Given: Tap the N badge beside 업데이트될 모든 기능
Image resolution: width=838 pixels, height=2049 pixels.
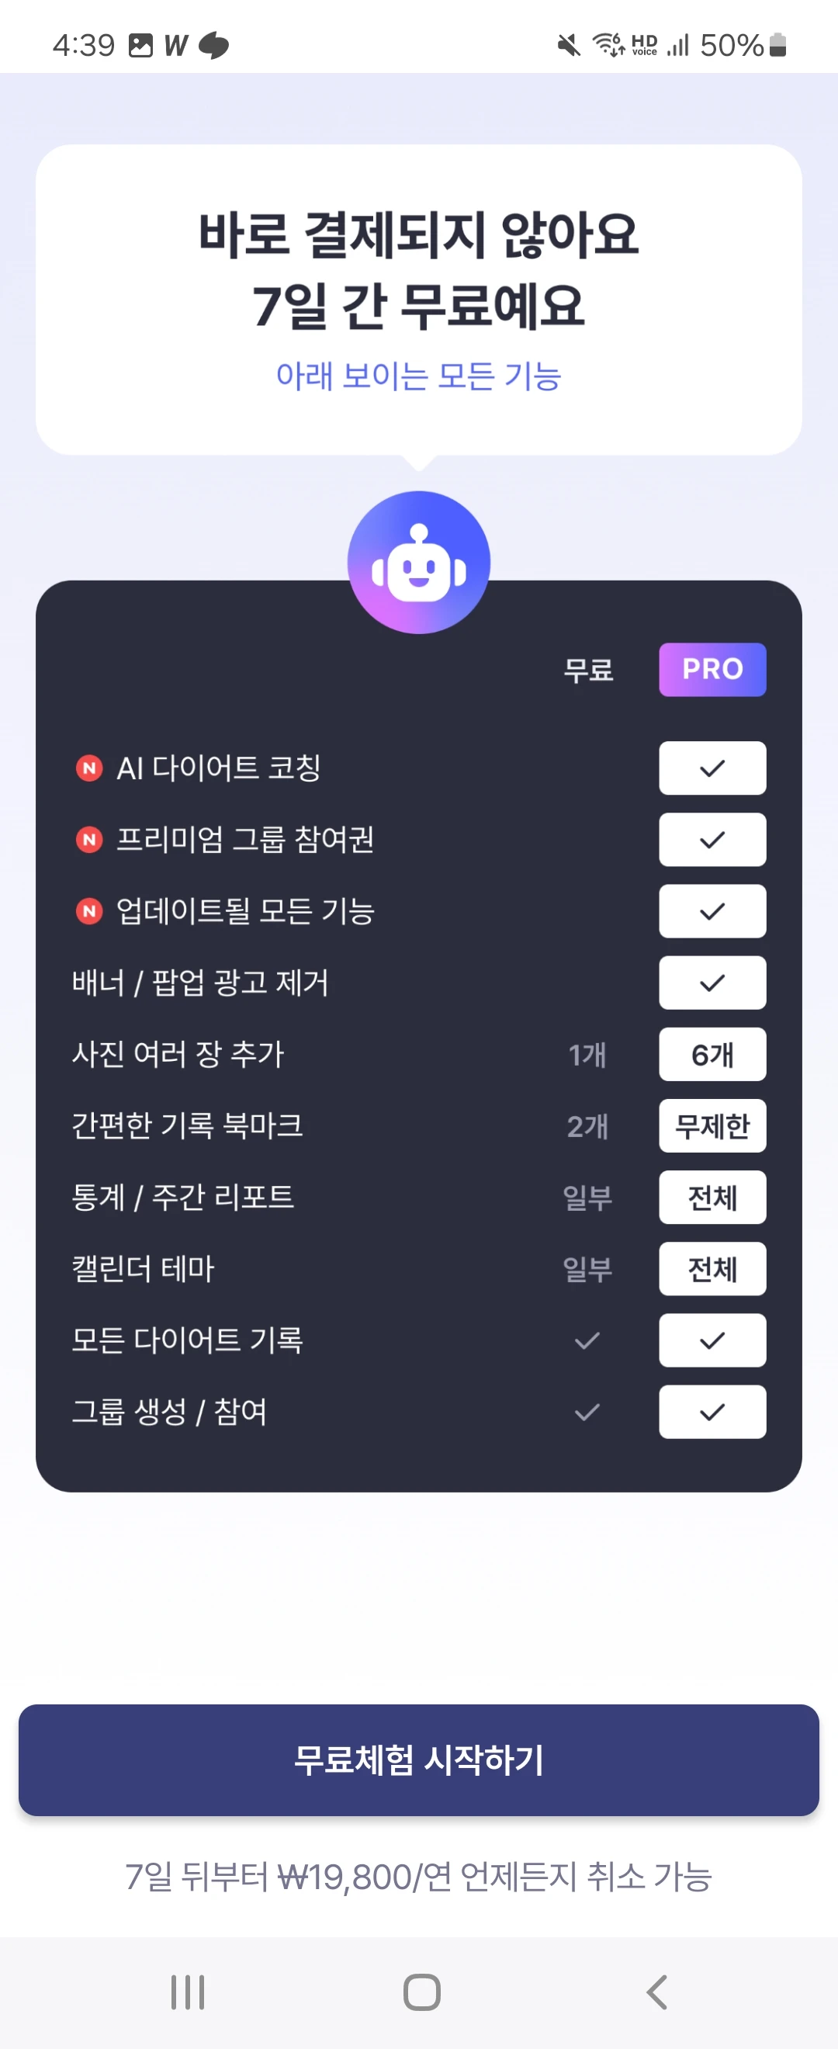Looking at the screenshot, I should [89, 910].
